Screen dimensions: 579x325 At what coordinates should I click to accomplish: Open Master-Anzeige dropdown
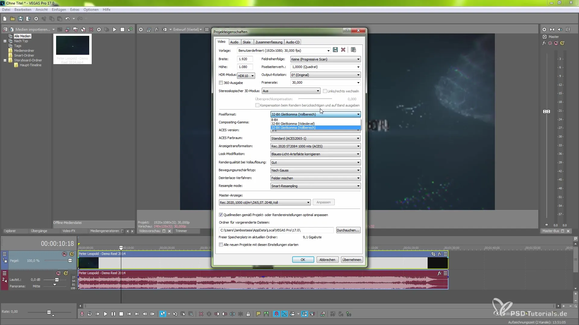tap(264, 203)
